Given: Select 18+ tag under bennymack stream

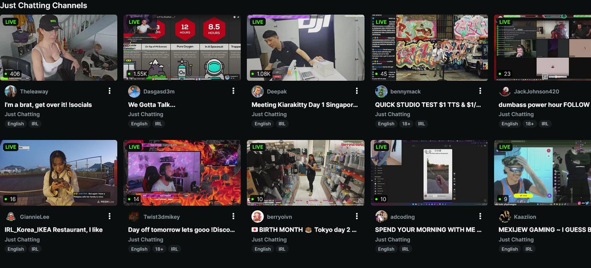Looking at the screenshot, I should (x=406, y=124).
